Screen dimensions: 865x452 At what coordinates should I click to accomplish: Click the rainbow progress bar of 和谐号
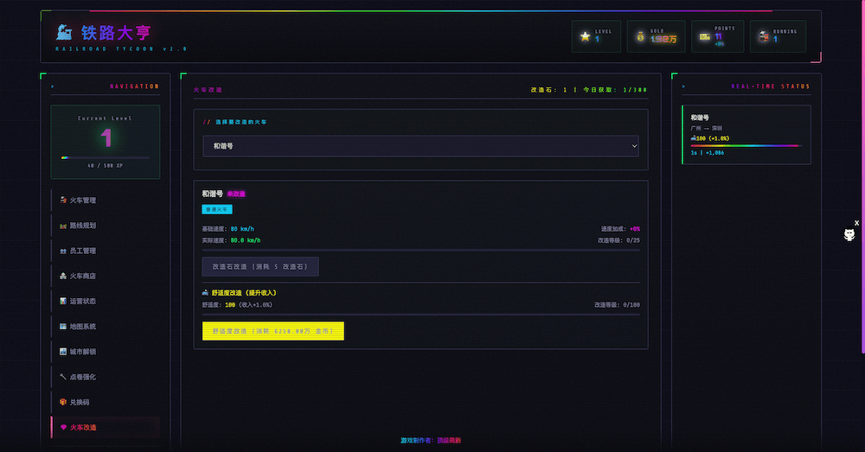(x=746, y=146)
